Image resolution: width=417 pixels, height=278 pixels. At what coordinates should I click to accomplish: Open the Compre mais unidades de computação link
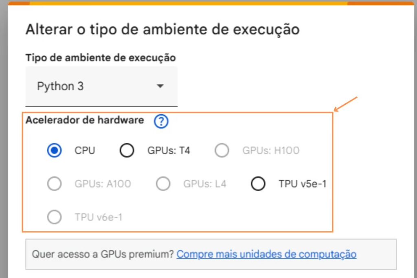pyautogui.click(x=267, y=254)
